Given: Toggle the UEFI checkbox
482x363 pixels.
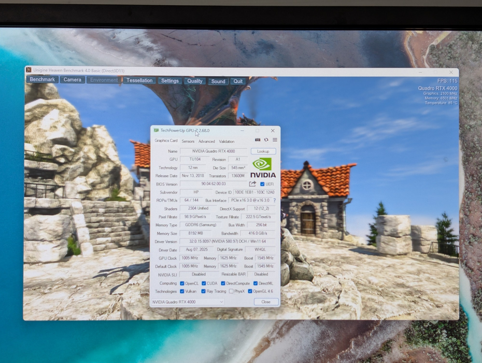Looking at the screenshot, I should pyautogui.click(x=262, y=184).
